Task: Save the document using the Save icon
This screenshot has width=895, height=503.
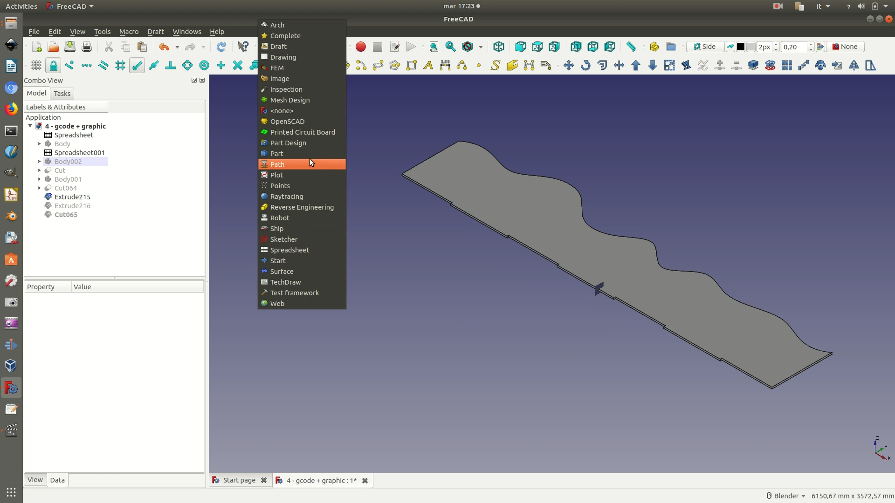Action: [x=70, y=47]
